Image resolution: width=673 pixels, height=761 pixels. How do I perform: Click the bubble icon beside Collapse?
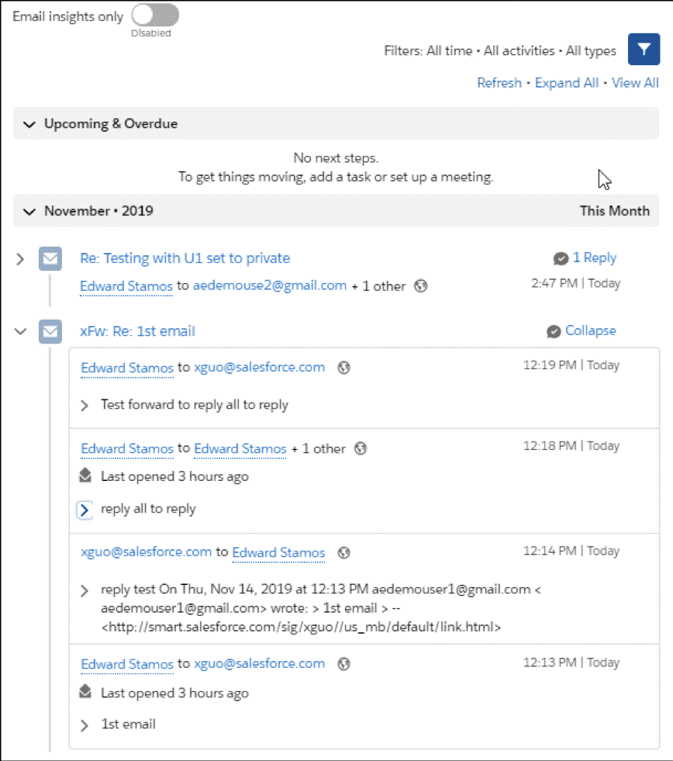[x=554, y=331]
